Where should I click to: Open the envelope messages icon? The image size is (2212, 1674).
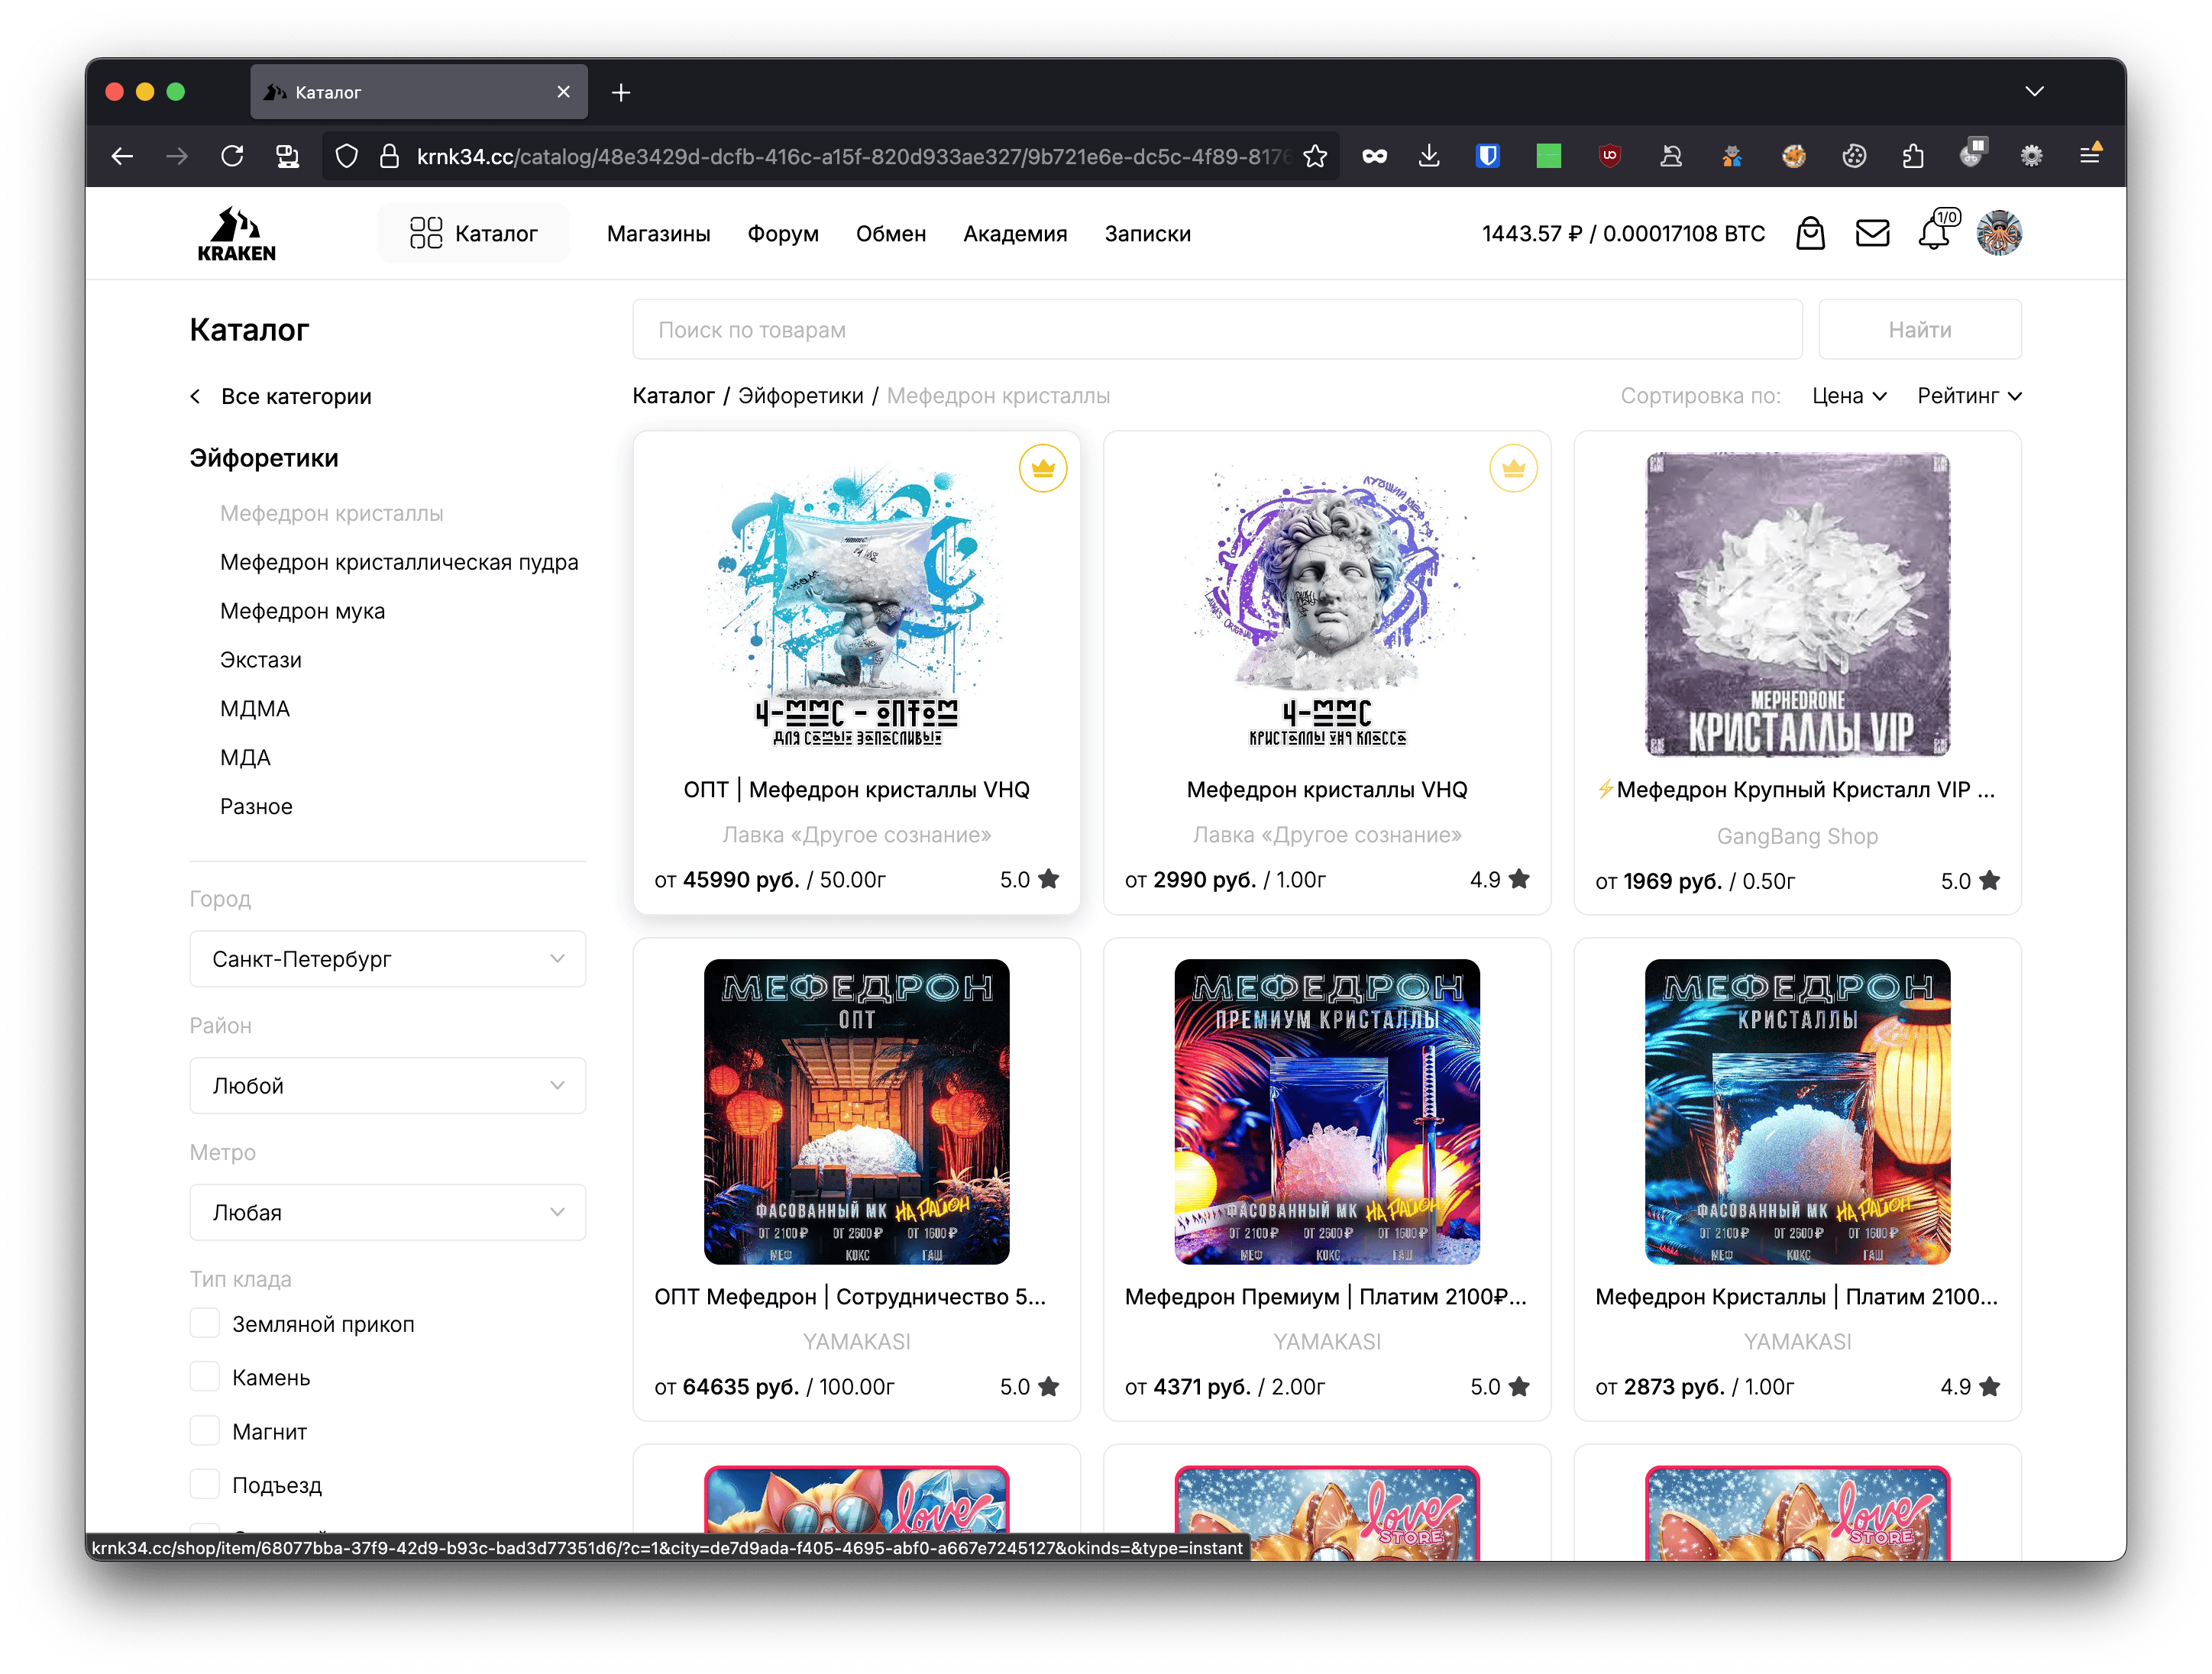click(x=1872, y=234)
